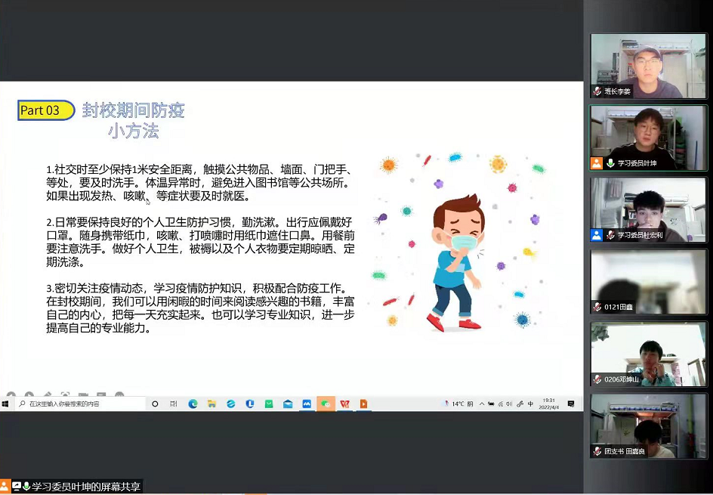Open the weather widget showing 14°C
This screenshot has height=495, width=713.
coord(458,404)
